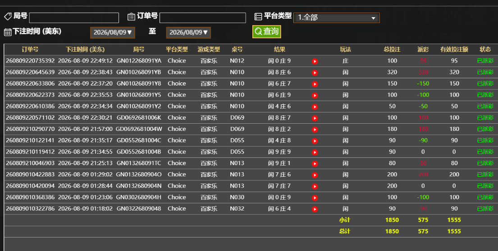Screen dimensions: 498x251
Task: Play video replay for order 260809210290770
Action: click(x=315, y=130)
